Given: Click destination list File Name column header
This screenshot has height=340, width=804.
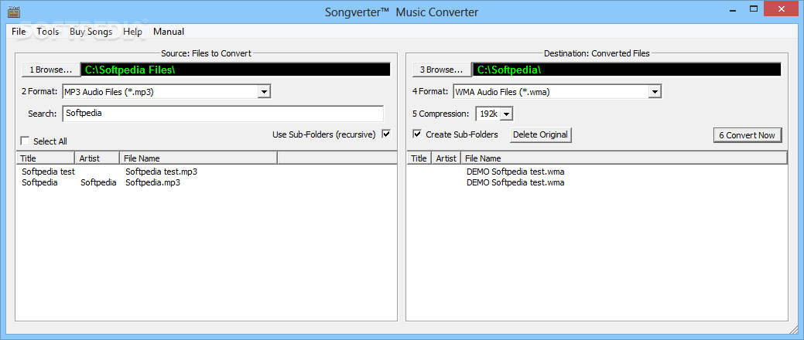Looking at the screenshot, I should [624, 158].
